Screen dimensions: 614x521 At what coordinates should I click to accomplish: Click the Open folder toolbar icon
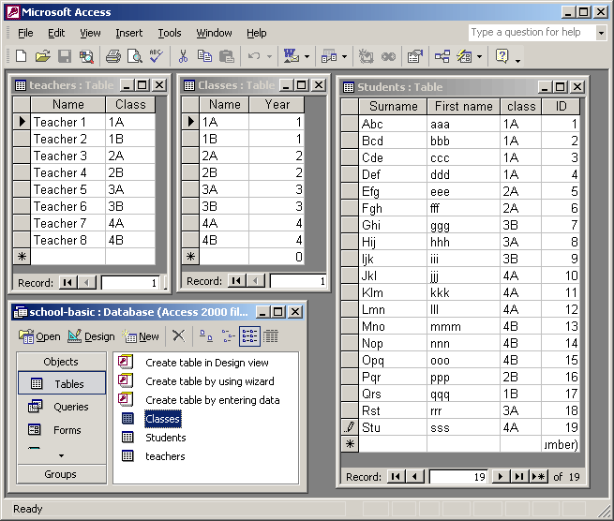[x=43, y=56]
